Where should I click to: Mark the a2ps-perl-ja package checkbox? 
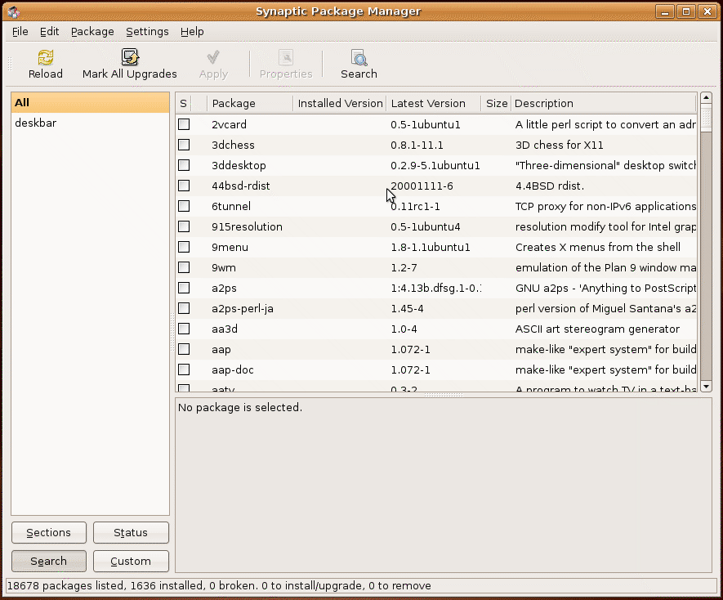coord(184,308)
